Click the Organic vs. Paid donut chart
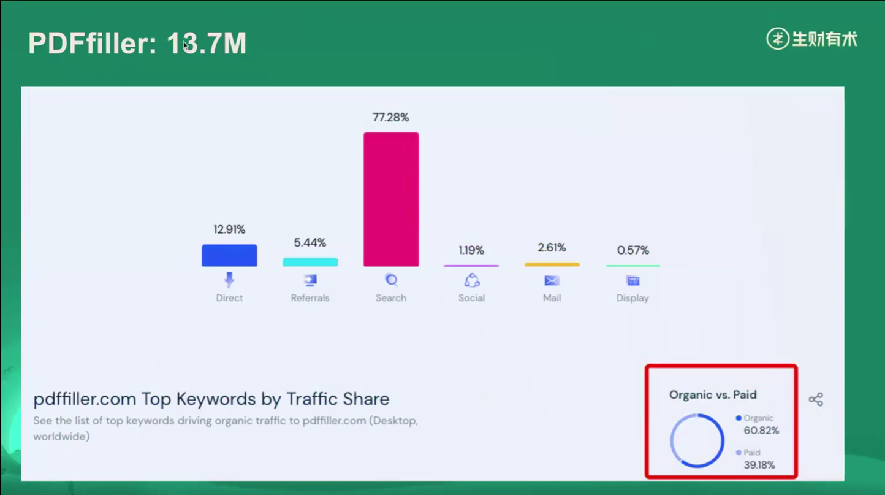885x495 pixels. (x=697, y=441)
